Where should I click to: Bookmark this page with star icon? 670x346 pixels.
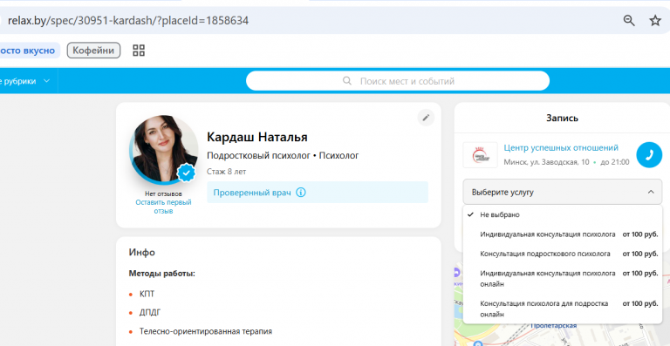pos(655,20)
